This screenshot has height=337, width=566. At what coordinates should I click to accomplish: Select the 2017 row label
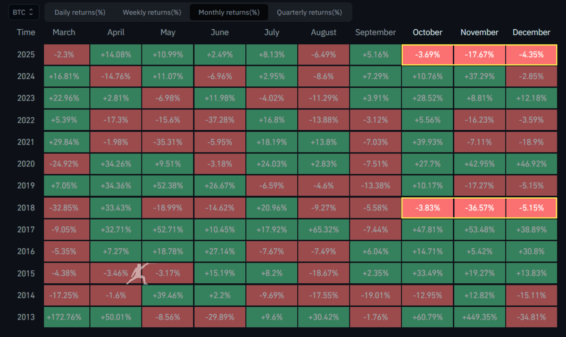point(26,229)
